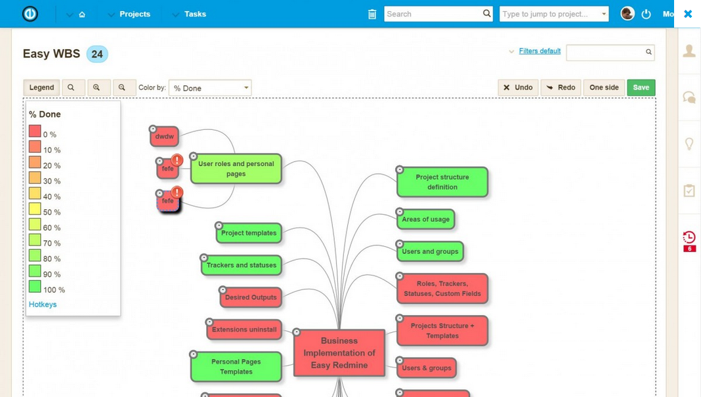Click the warning badge on upper fefe node
The width and height of the screenshot is (701, 397).
(177, 159)
